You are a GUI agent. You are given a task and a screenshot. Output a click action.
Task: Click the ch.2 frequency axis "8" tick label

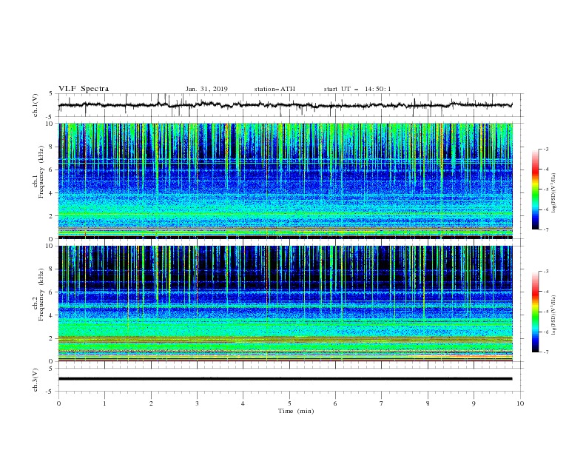pyautogui.click(x=53, y=269)
